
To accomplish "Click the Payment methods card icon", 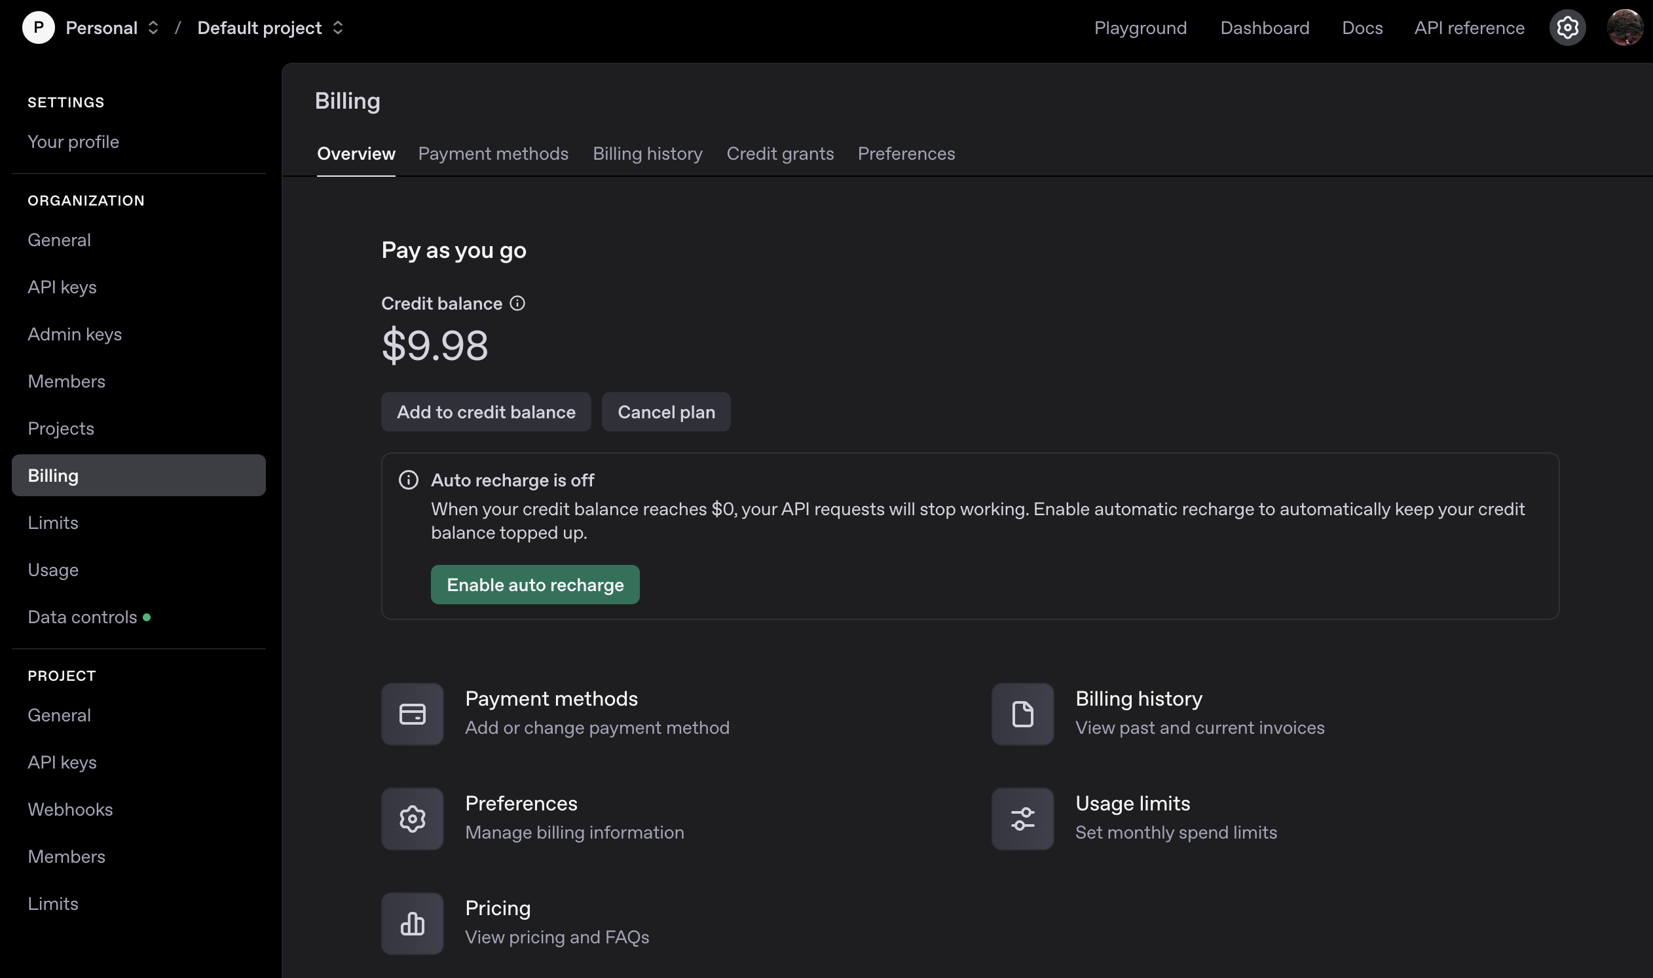I will click(x=412, y=714).
